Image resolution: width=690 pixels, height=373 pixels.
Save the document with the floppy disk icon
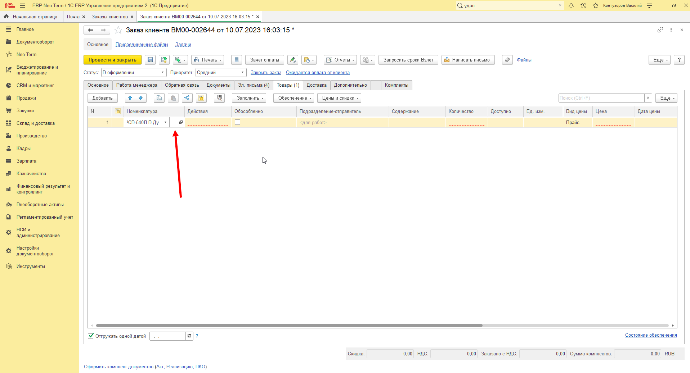(150, 60)
